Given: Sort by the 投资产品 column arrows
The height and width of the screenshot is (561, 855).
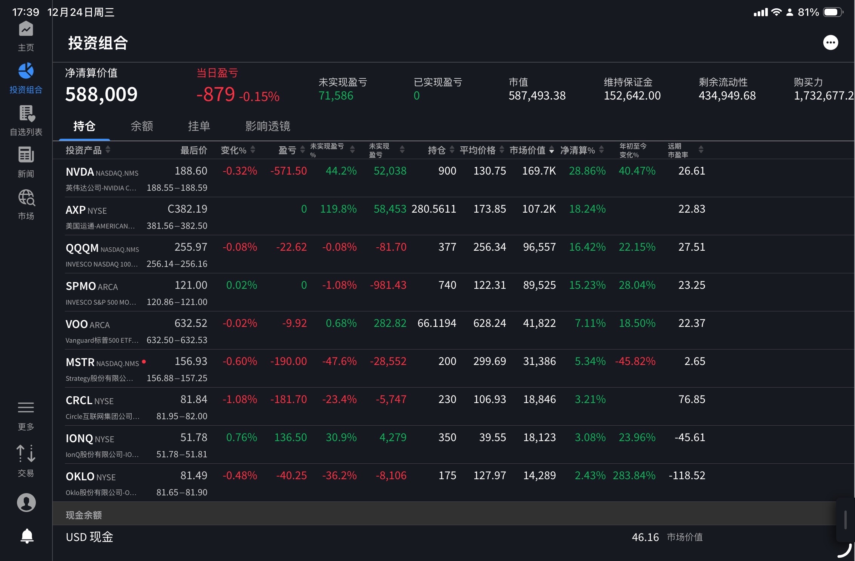Looking at the screenshot, I should pyautogui.click(x=108, y=150).
